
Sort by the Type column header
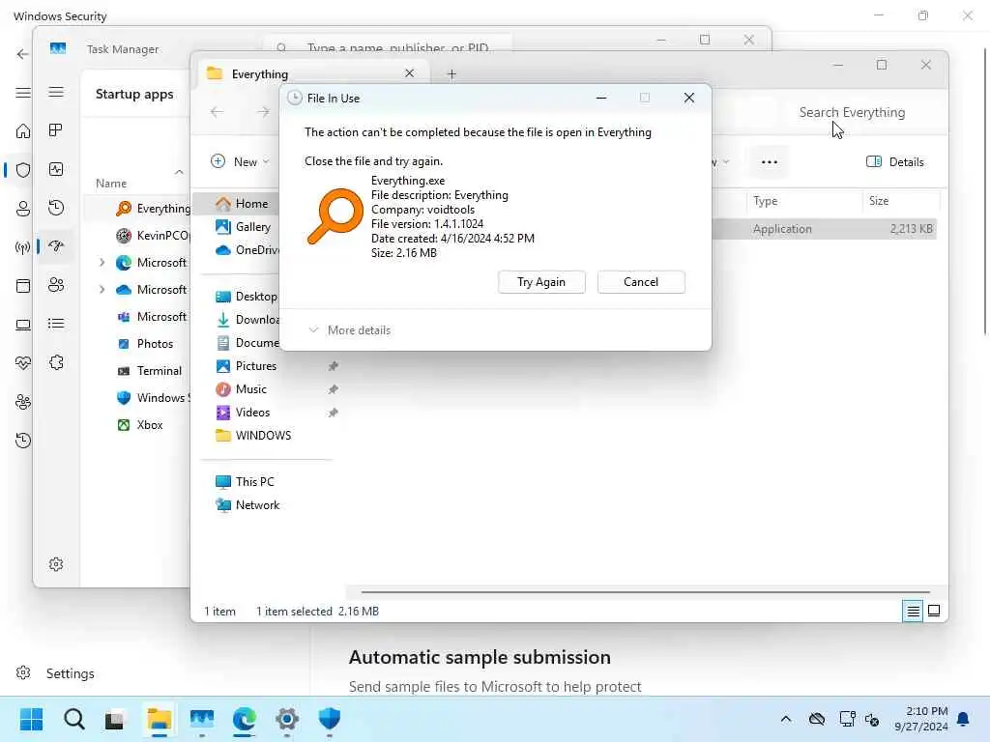[x=803, y=201]
